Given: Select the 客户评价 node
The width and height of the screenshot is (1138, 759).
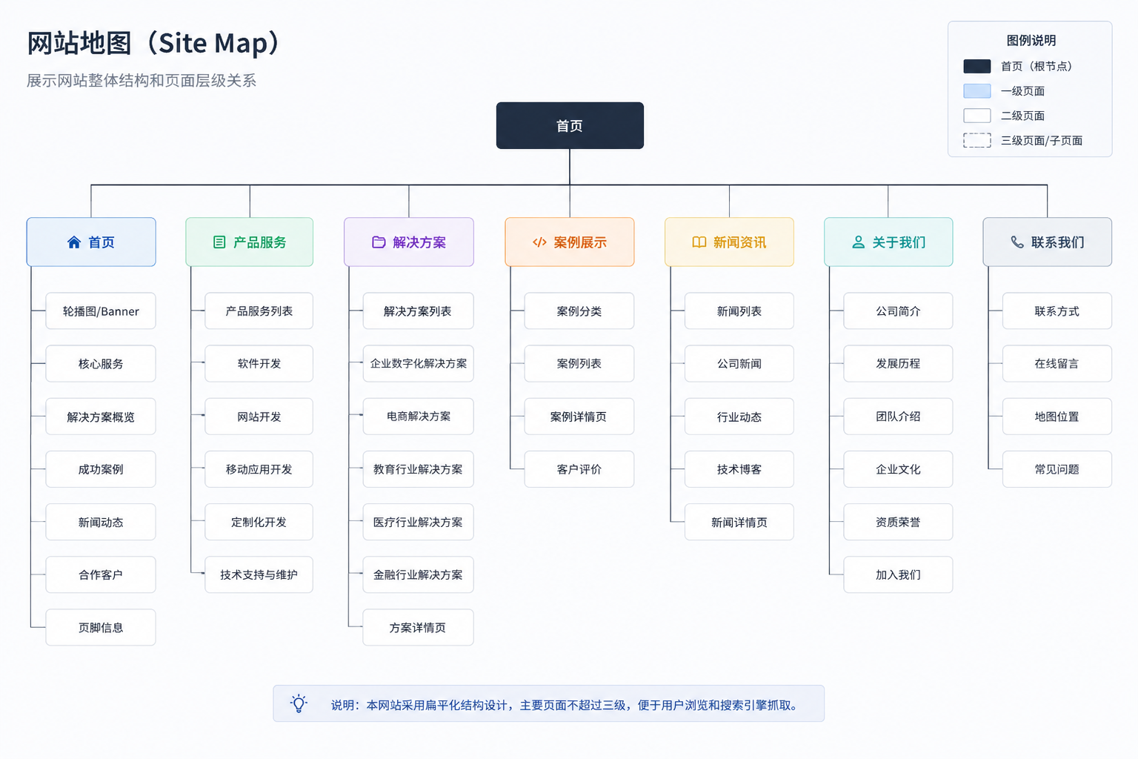Looking at the screenshot, I should [579, 469].
